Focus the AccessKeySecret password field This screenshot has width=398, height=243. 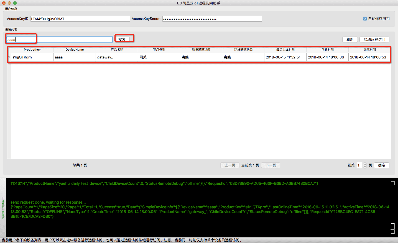click(x=212, y=19)
